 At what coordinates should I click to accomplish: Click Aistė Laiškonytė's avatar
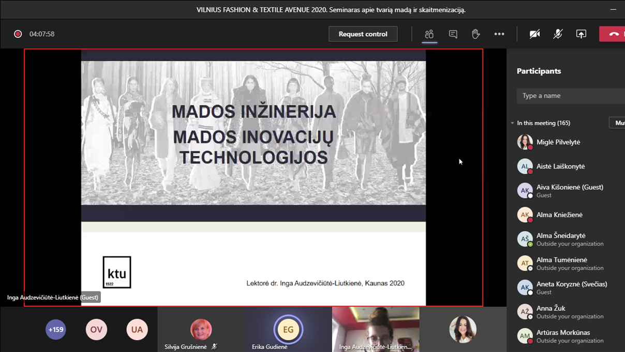[x=525, y=166]
